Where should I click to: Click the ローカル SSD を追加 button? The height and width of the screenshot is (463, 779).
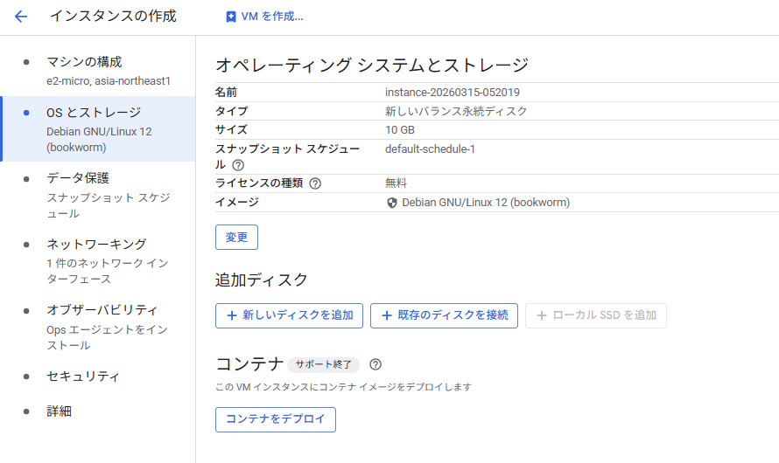click(596, 315)
